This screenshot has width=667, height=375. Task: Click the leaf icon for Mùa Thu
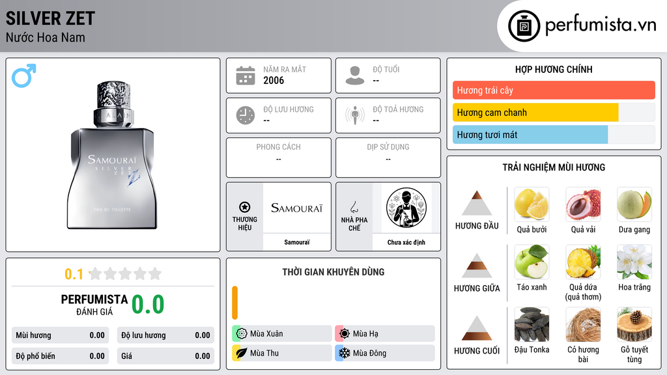[x=242, y=353]
